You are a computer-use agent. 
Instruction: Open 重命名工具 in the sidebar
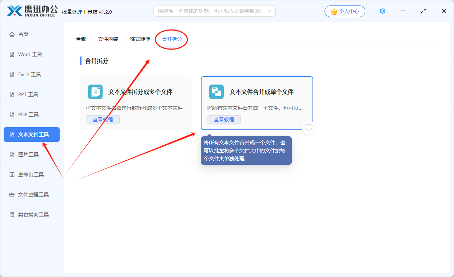[x=32, y=175]
